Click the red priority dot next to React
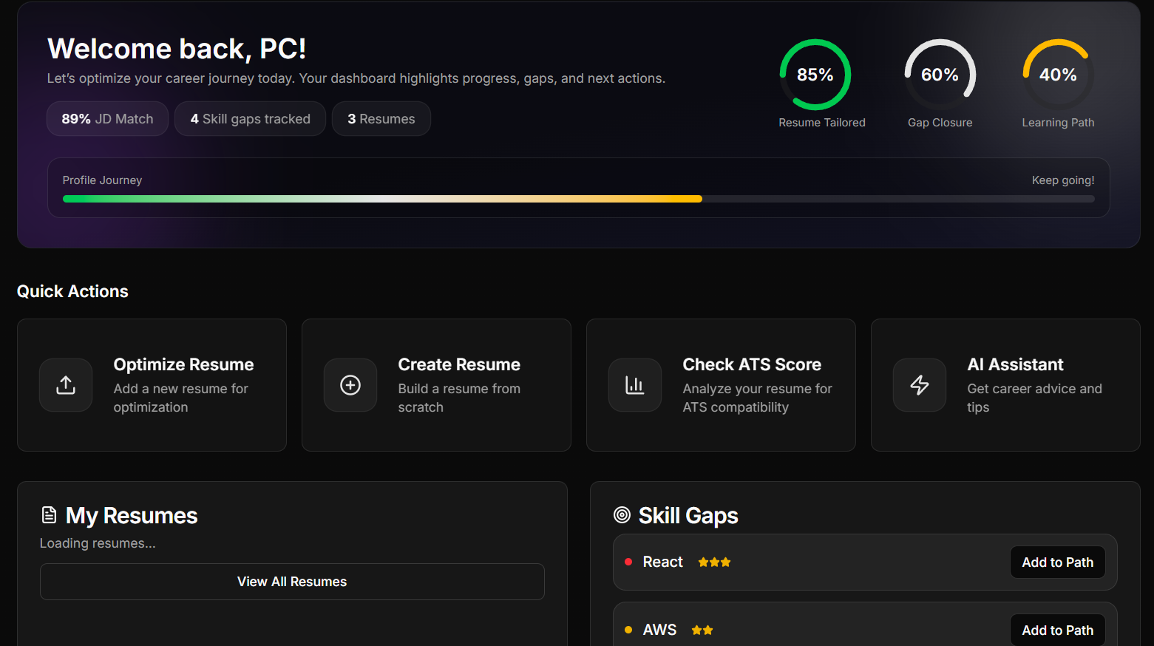 tap(628, 562)
